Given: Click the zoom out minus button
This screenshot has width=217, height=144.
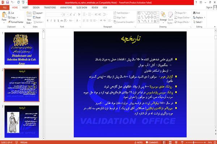Looking at the screenshot, I should (187, 142).
